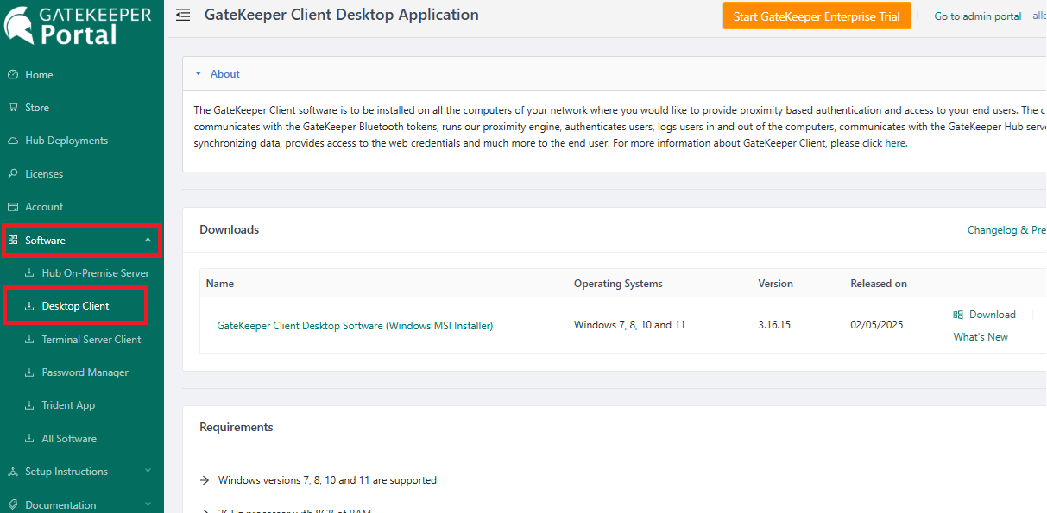Viewport: 1047px width, 513px height.
Task: Click 'Windows versions 7, 8, 10 and 11 are supported'
Action: [x=327, y=480]
